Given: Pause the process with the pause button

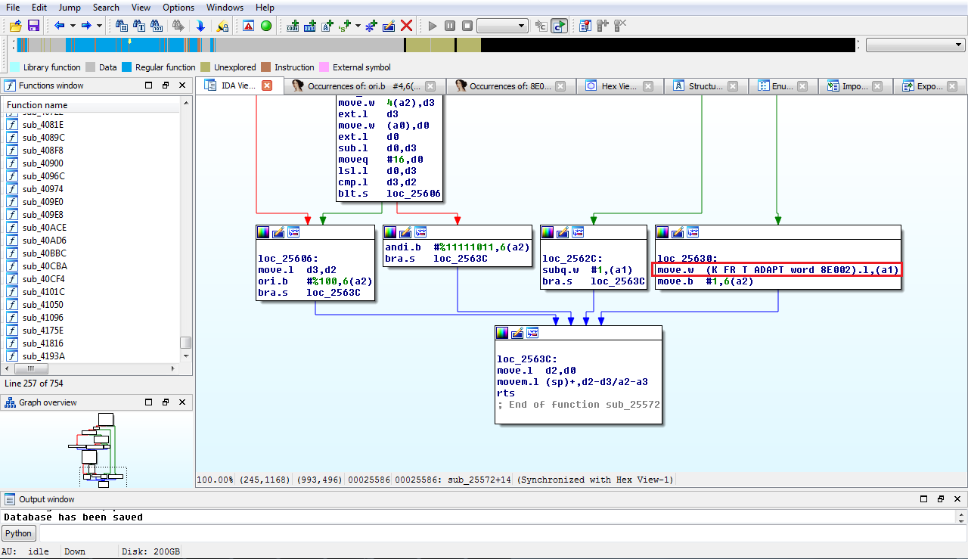Looking at the screenshot, I should 450,26.
